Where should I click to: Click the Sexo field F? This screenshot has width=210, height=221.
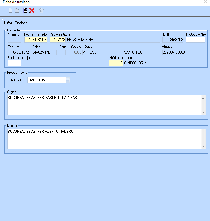[x=62, y=52]
